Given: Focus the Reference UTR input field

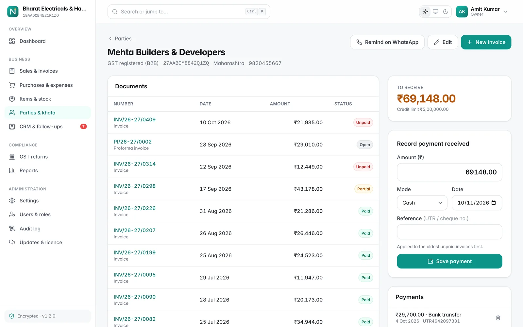Looking at the screenshot, I should [449, 232].
